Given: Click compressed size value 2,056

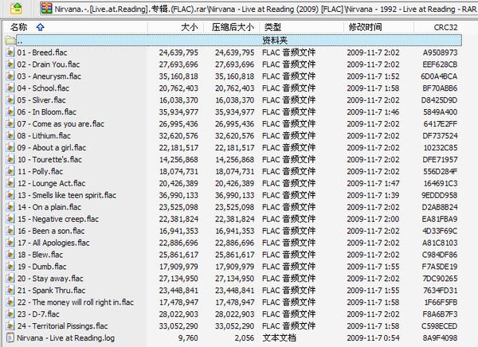Looking at the screenshot, I should 245,338.
